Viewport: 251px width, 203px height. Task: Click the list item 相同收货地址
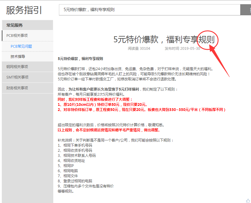point(72,160)
